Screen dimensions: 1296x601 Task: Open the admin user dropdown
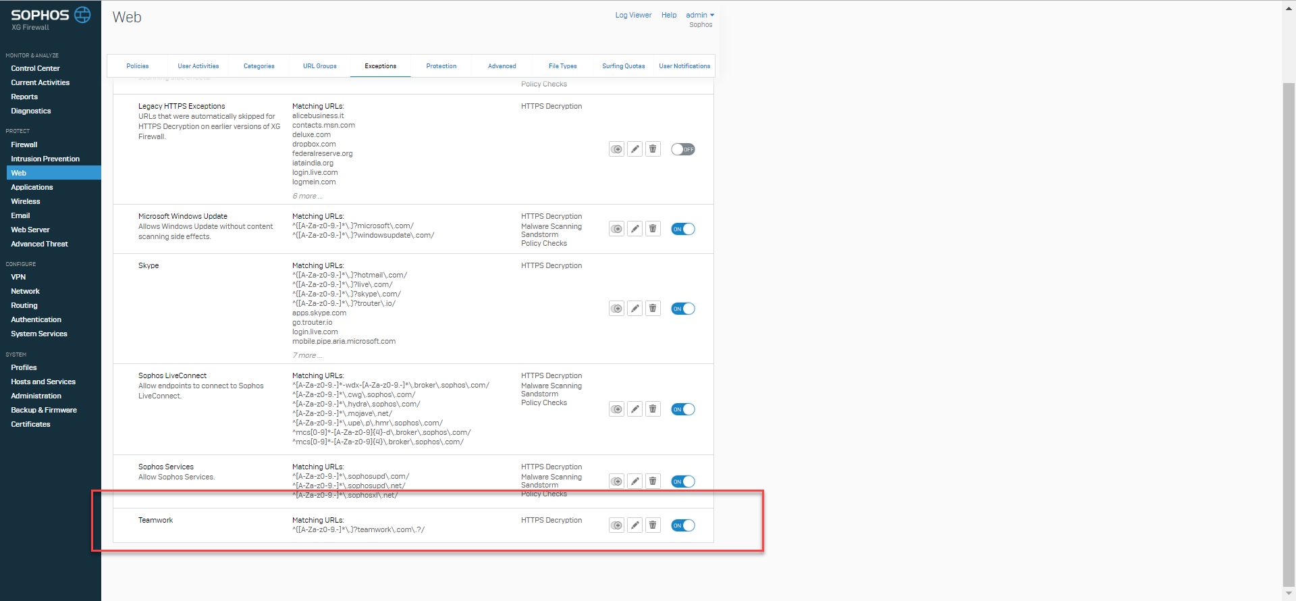click(x=700, y=15)
